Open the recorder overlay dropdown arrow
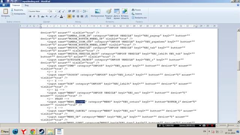Screen dimensions: 240x135 pos(200,126)
